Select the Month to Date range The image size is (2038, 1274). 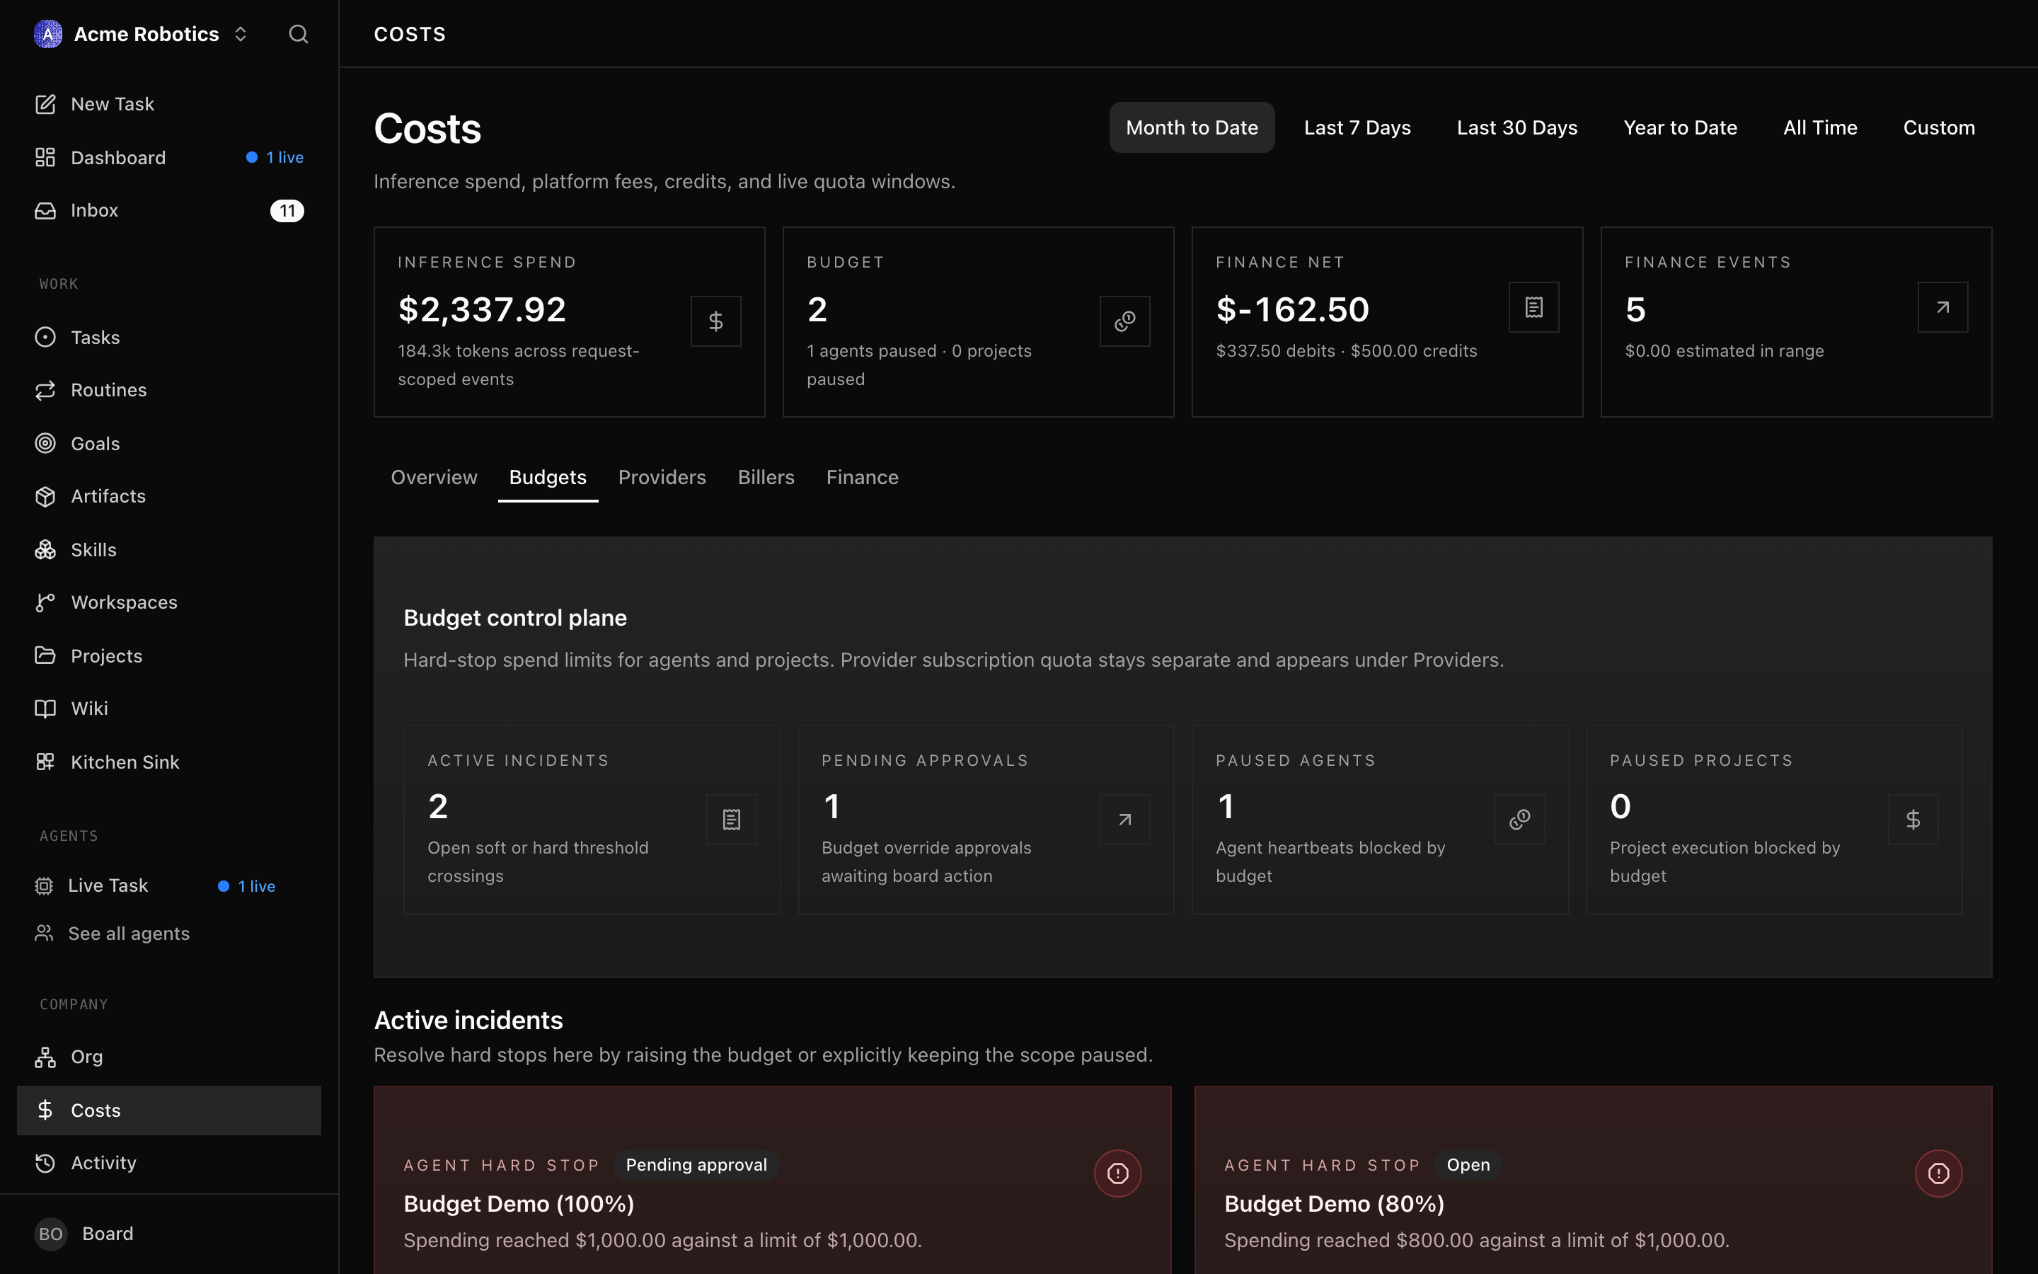[1192, 127]
